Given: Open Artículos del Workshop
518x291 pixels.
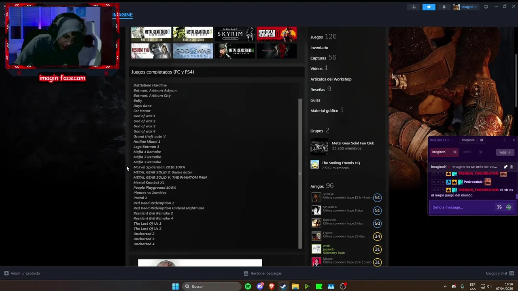Looking at the screenshot, I should click(331, 79).
